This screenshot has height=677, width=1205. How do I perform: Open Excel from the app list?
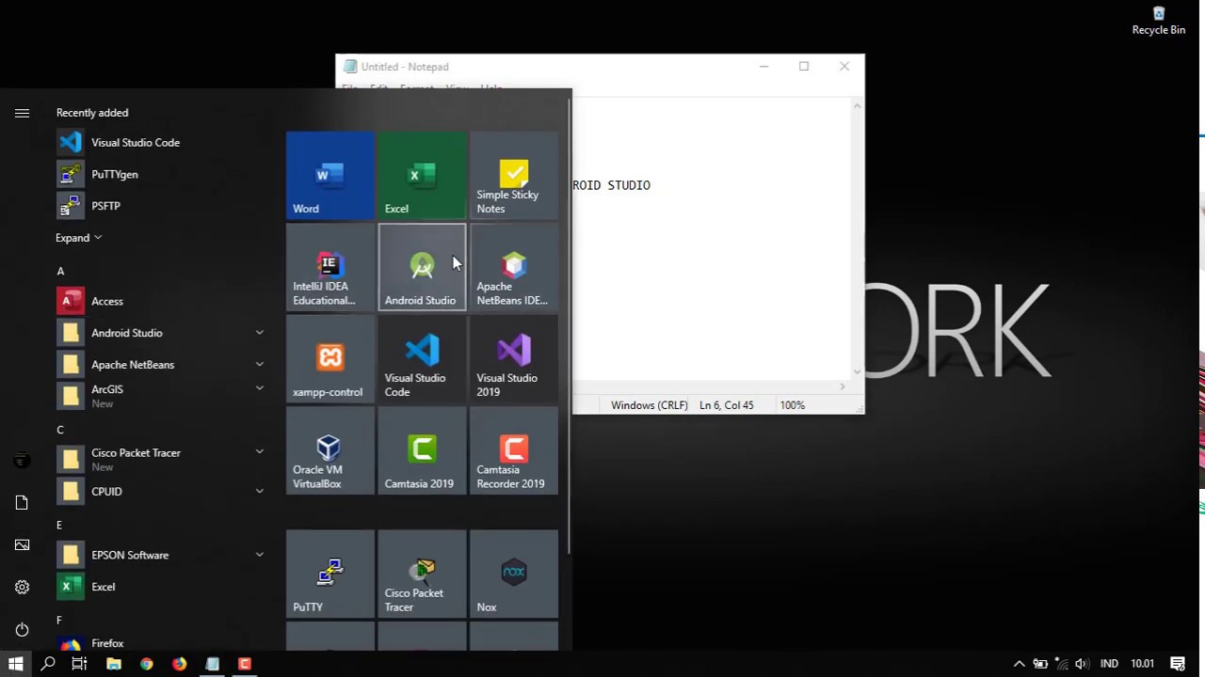[162, 587]
